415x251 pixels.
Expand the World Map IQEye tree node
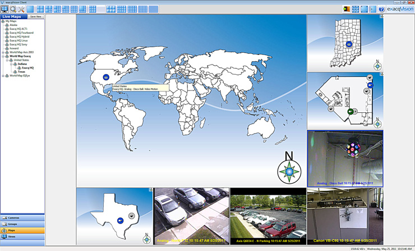[3, 75]
